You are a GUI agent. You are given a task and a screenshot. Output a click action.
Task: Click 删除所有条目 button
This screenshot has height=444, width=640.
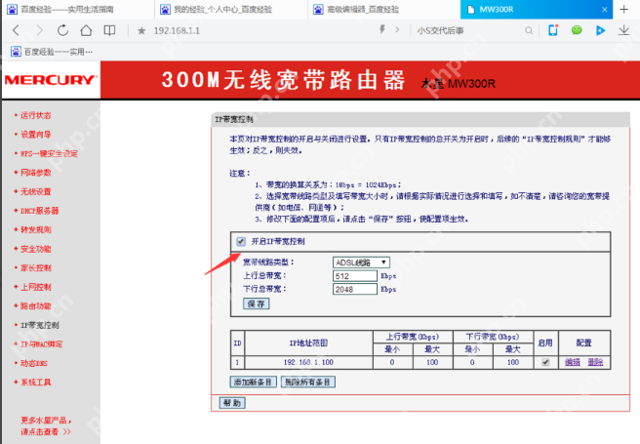coord(307,382)
